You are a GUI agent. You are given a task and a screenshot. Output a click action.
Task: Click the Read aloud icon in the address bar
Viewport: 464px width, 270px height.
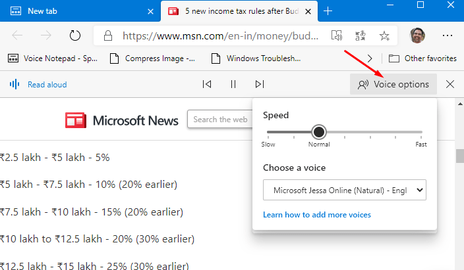(x=336, y=35)
